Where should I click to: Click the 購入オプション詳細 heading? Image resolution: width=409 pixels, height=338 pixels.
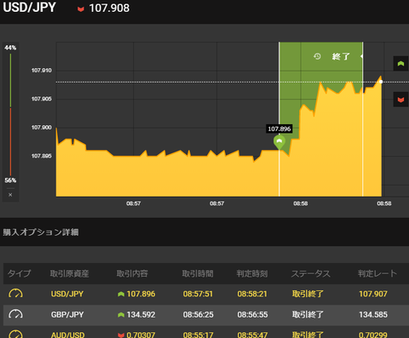(41, 232)
